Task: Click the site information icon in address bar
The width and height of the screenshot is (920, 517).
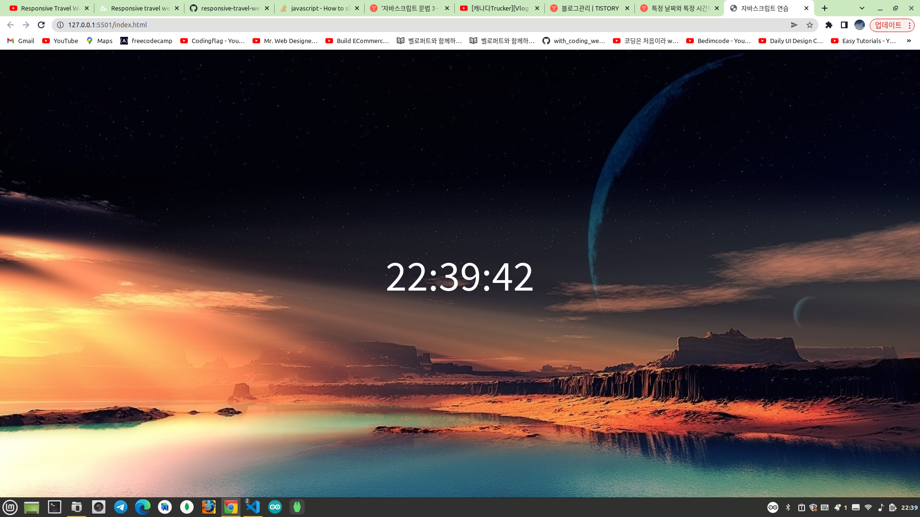Action: coord(60,25)
